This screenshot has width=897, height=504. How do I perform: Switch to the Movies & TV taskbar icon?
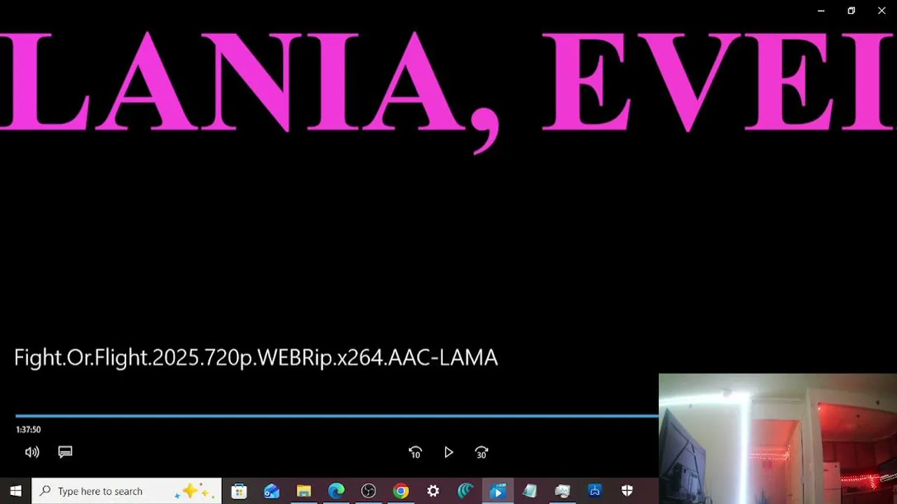click(498, 491)
